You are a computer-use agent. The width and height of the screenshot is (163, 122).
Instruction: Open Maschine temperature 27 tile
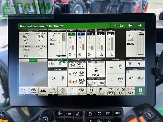(57, 77)
